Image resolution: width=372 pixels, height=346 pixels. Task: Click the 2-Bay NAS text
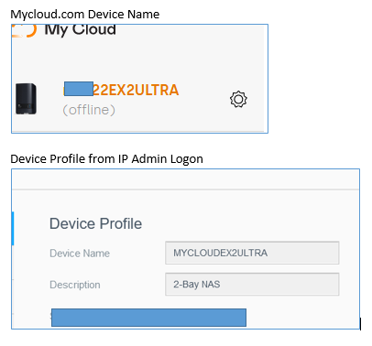pos(197,284)
